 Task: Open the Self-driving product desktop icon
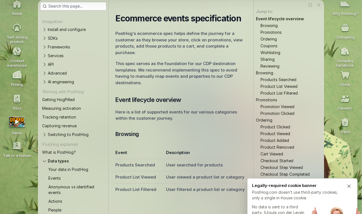17,33
